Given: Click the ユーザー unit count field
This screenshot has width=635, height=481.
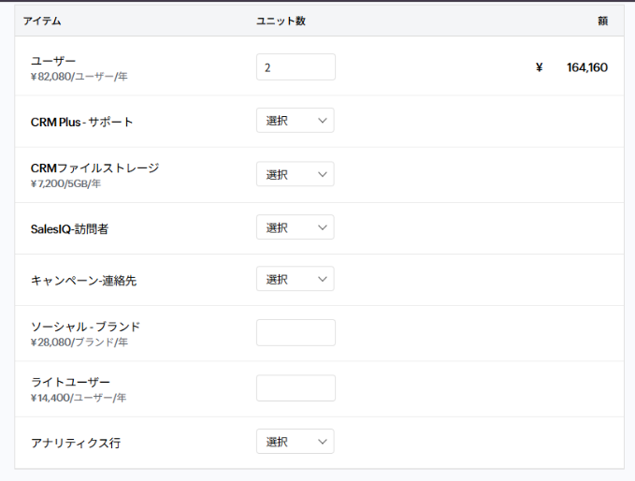Looking at the screenshot, I should tap(296, 67).
